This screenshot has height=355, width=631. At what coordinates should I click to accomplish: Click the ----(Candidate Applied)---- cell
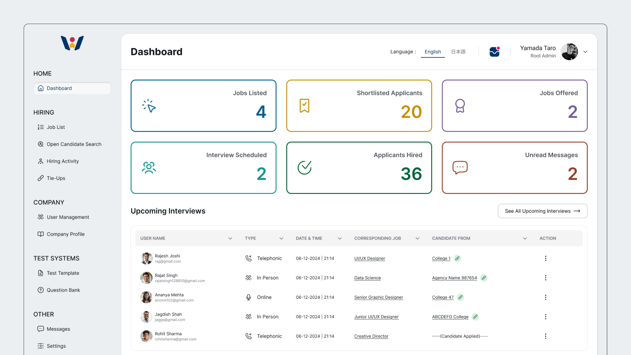460,336
